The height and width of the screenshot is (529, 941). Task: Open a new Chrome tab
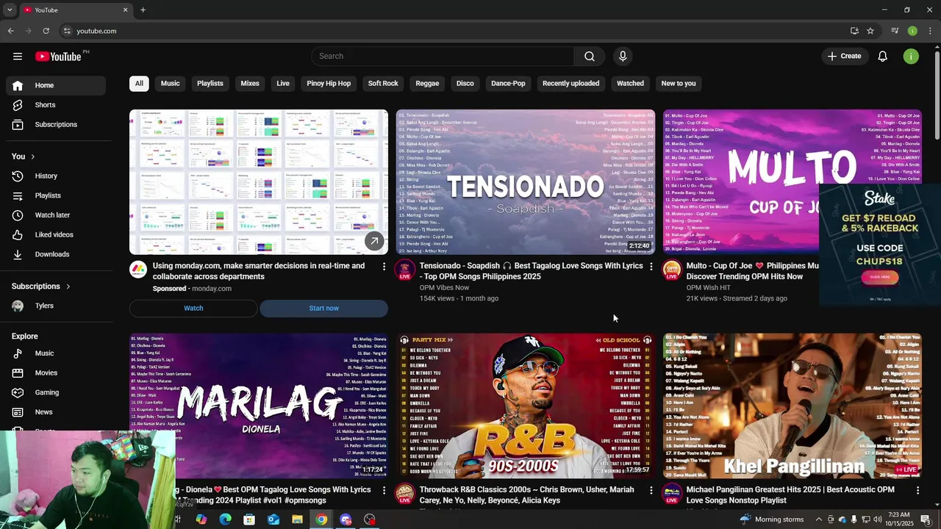[143, 10]
